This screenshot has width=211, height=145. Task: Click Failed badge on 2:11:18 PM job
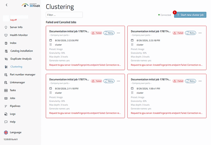point(96,81)
